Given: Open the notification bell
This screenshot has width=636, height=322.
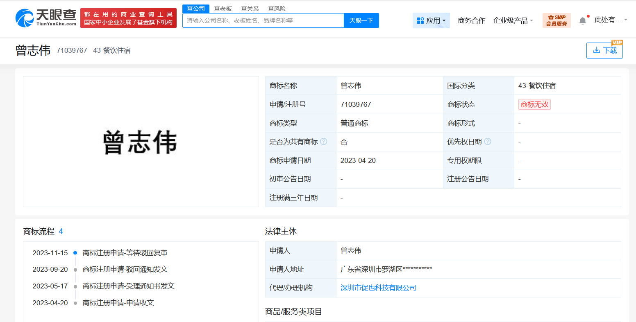Looking at the screenshot, I should click(582, 20).
